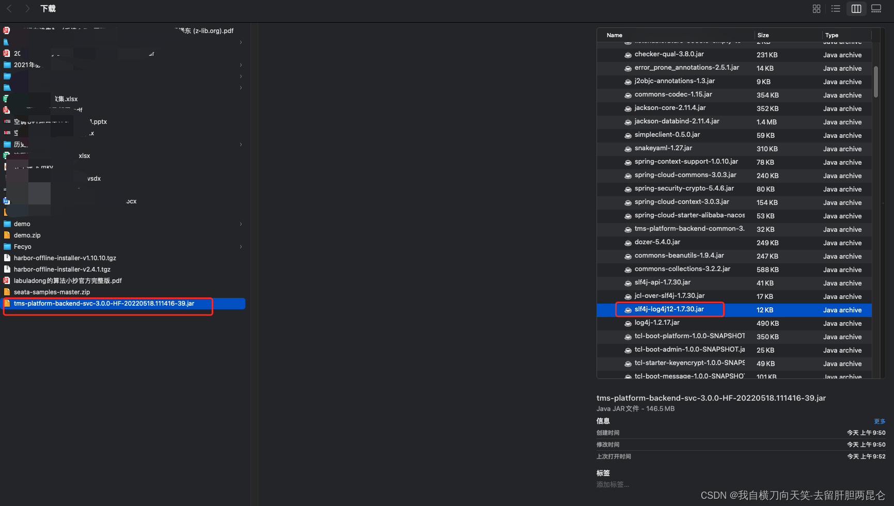Click the demo.zip archive icon
The image size is (894, 506).
7,235
